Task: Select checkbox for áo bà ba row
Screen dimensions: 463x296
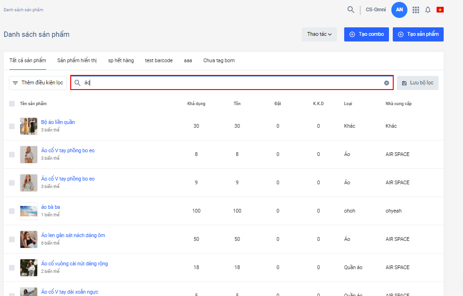Action: pos(12,211)
